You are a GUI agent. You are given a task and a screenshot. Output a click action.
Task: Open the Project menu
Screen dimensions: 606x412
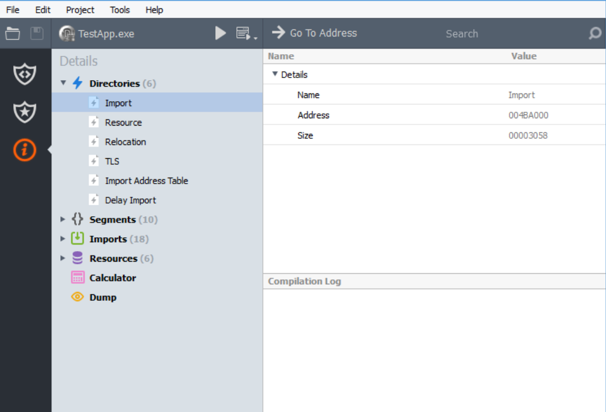point(80,9)
